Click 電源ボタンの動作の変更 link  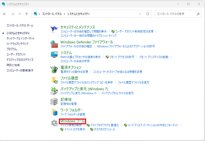coord(74,72)
